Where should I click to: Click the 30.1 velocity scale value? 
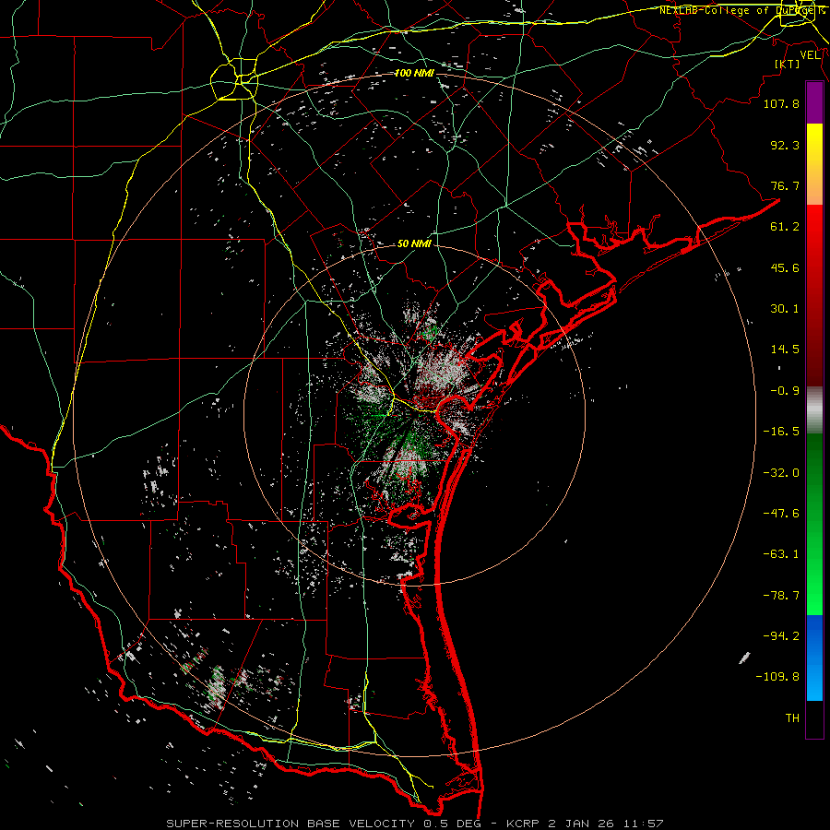pyautogui.click(x=785, y=309)
